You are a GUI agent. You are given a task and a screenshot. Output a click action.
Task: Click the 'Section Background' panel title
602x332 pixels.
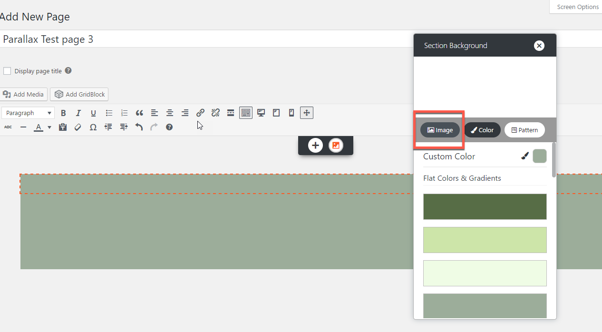pyautogui.click(x=456, y=46)
